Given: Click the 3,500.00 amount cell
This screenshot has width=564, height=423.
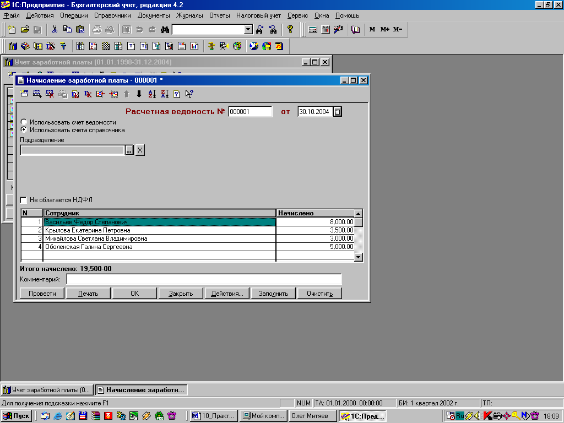Looking at the screenshot, I should coord(316,230).
